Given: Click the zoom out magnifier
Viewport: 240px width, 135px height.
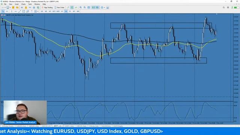Looking at the screenshot, I should tap(84, 7).
